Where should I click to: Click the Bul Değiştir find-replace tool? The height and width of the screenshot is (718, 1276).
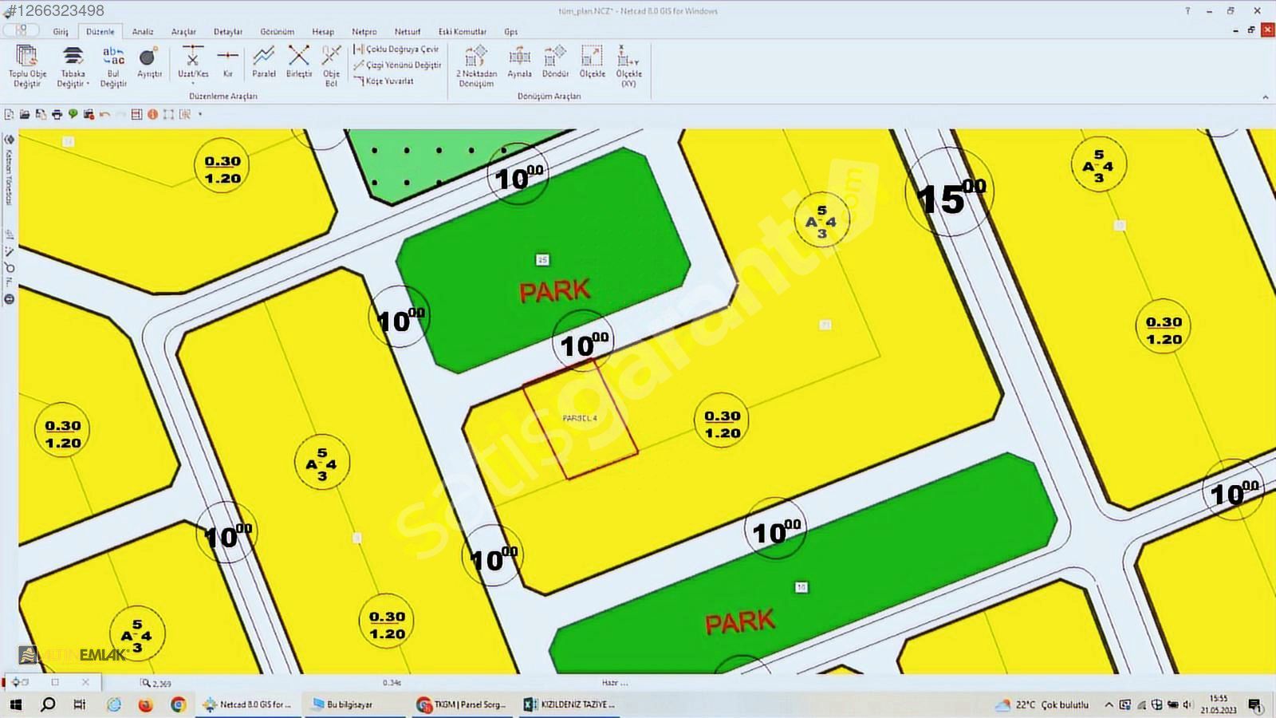pyautogui.click(x=113, y=65)
